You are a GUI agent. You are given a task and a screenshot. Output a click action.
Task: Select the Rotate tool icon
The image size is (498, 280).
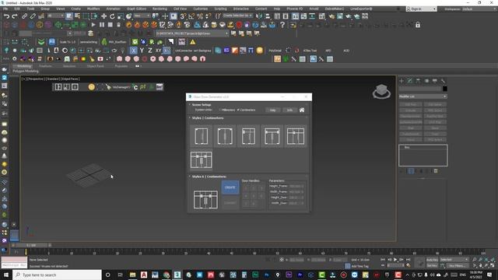point(112,16)
